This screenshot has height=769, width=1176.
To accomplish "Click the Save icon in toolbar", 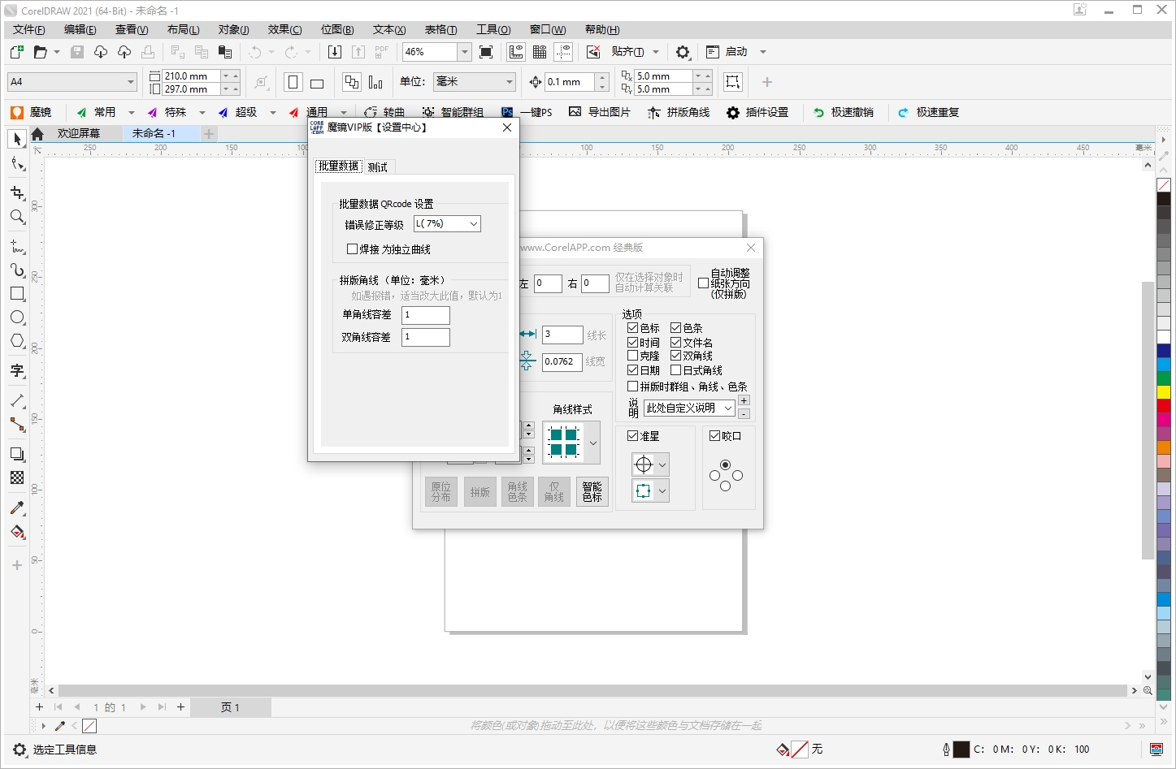I will [x=77, y=52].
